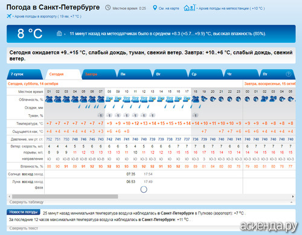The image size is (302, 235).
Task: Collapse news via Свернуть текст
Action: (x=24, y=228)
